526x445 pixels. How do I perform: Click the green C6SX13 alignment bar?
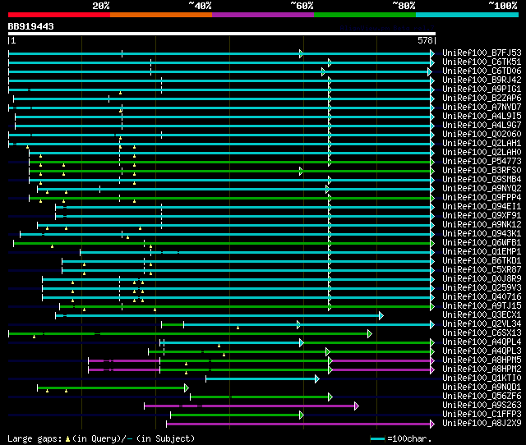(x=190, y=333)
